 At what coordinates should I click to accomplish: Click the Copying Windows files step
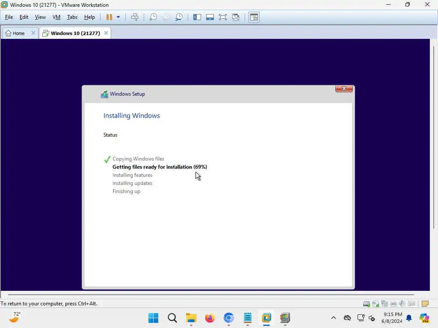coord(138,159)
